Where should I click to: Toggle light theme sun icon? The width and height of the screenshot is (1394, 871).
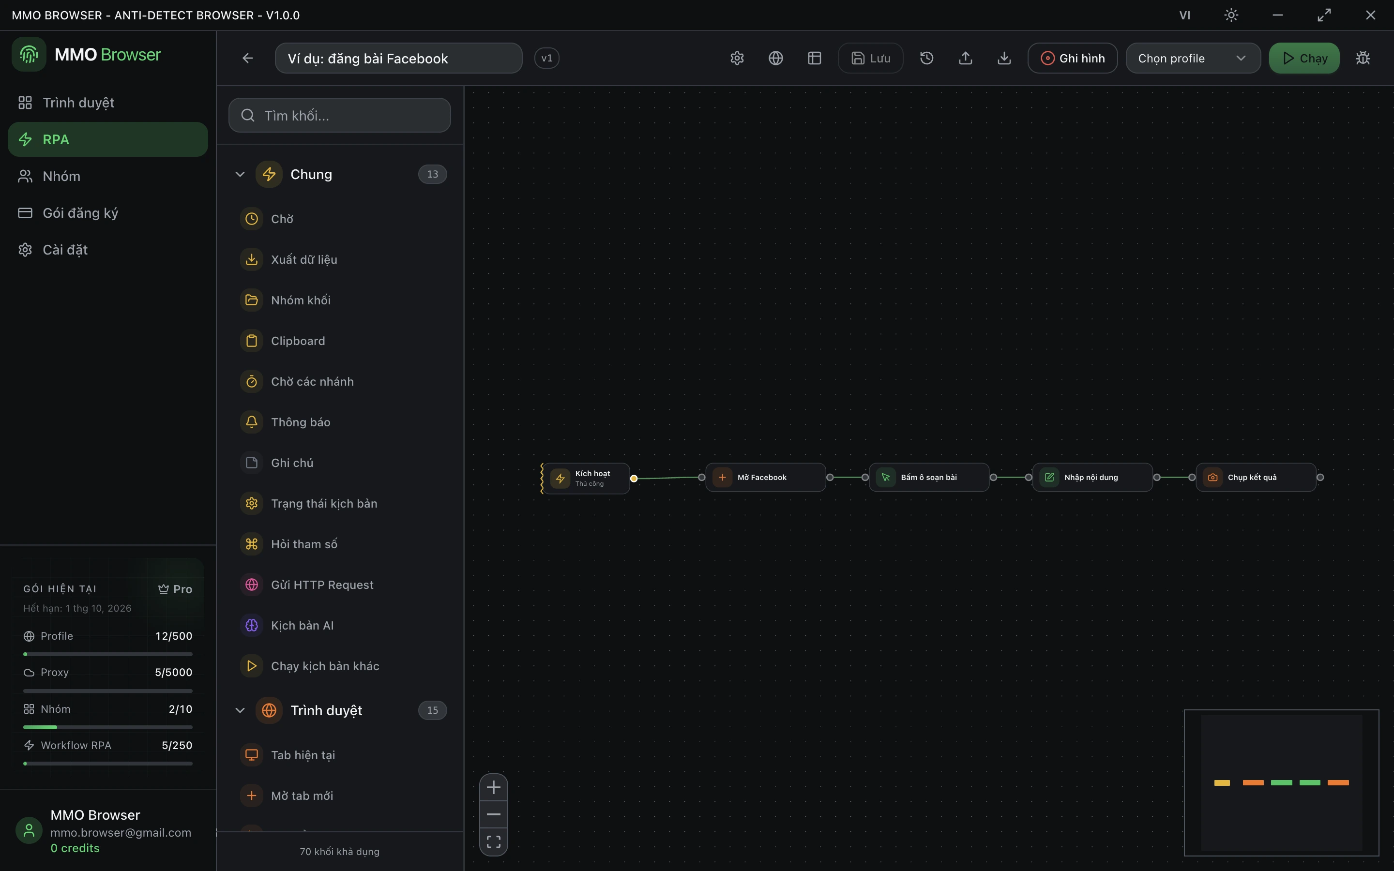tap(1231, 15)
